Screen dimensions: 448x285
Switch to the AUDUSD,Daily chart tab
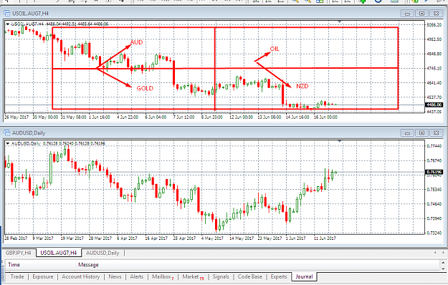point(103,253)
